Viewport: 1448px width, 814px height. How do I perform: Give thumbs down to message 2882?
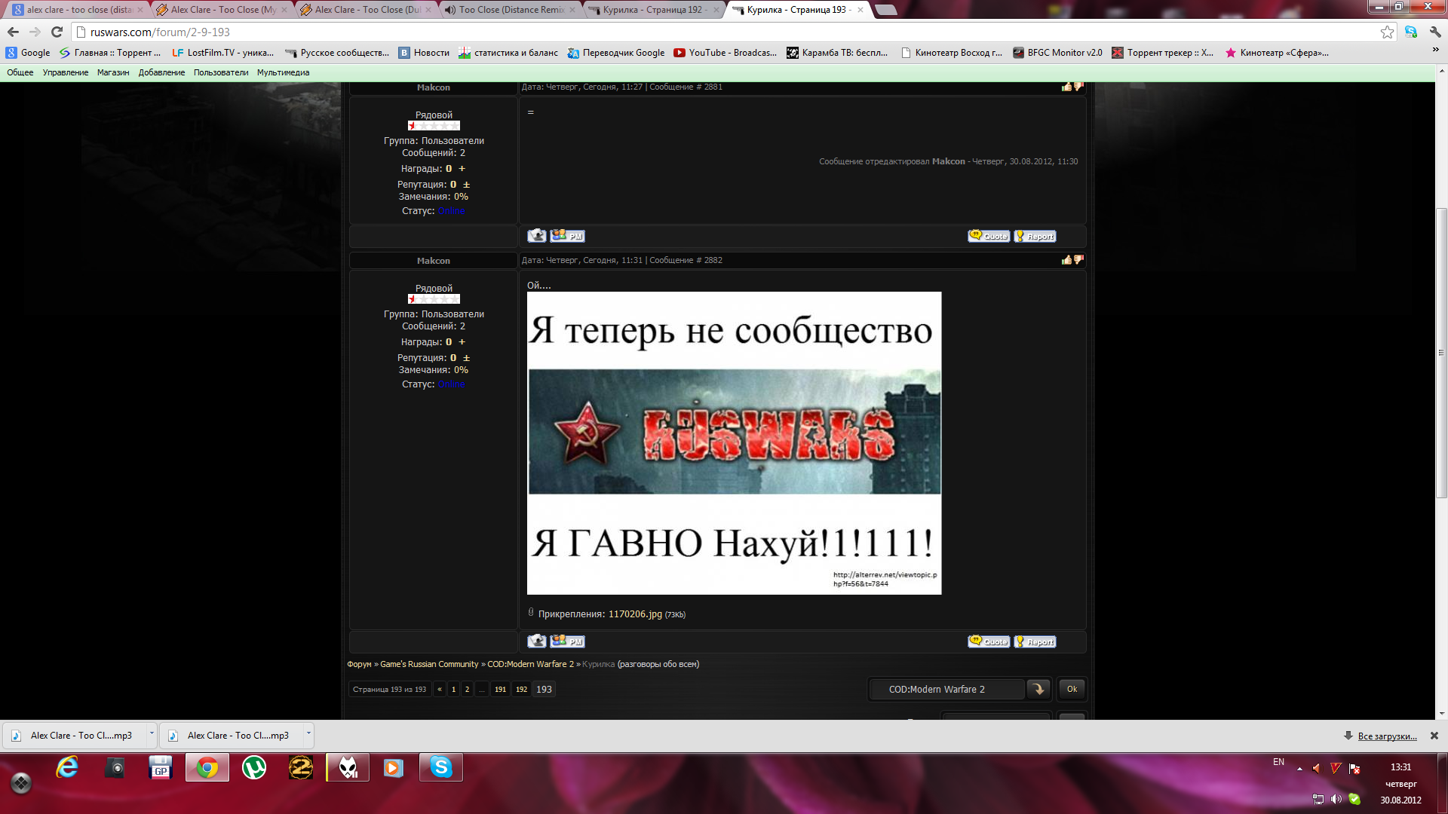pos(1078,260)
